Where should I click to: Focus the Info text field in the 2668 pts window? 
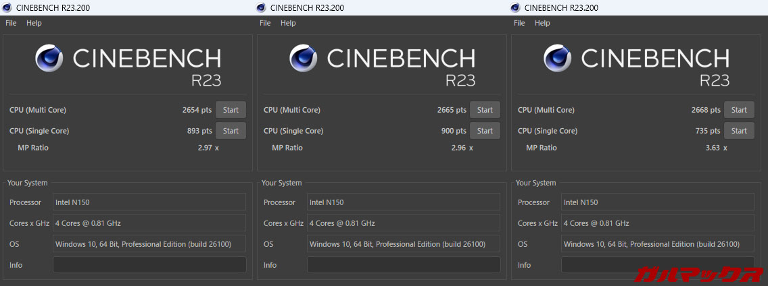(x=658, y=265)
